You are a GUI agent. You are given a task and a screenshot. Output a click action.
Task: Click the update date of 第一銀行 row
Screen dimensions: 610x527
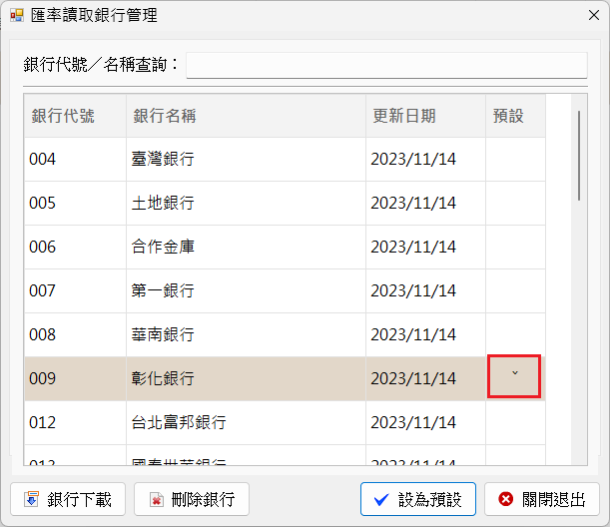[413, 290]
